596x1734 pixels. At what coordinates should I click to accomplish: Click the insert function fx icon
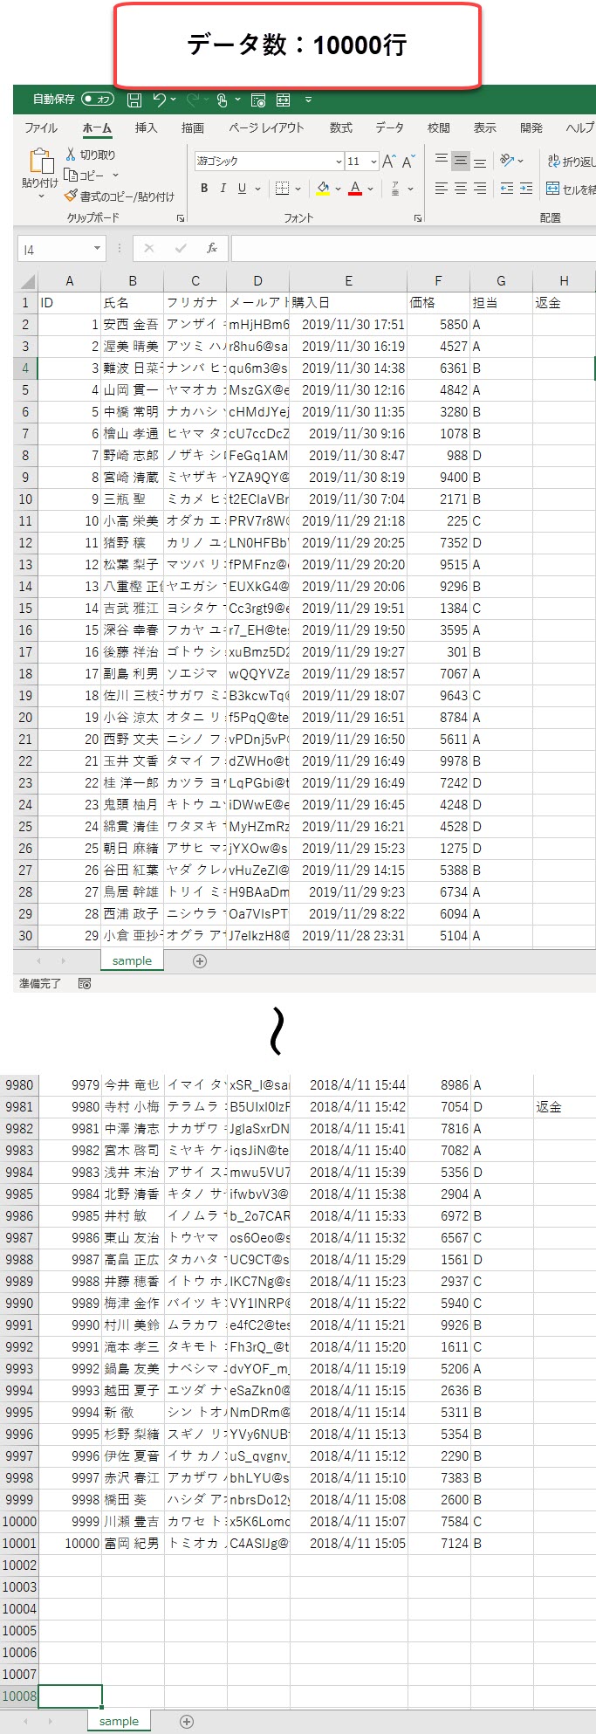coord(211,249)
